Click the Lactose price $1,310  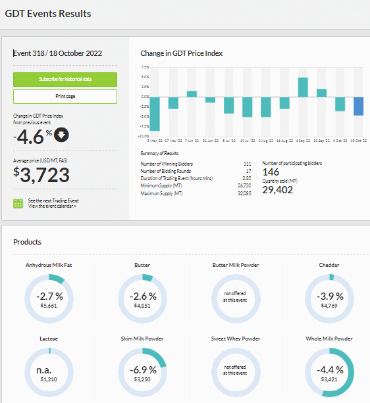49,379
